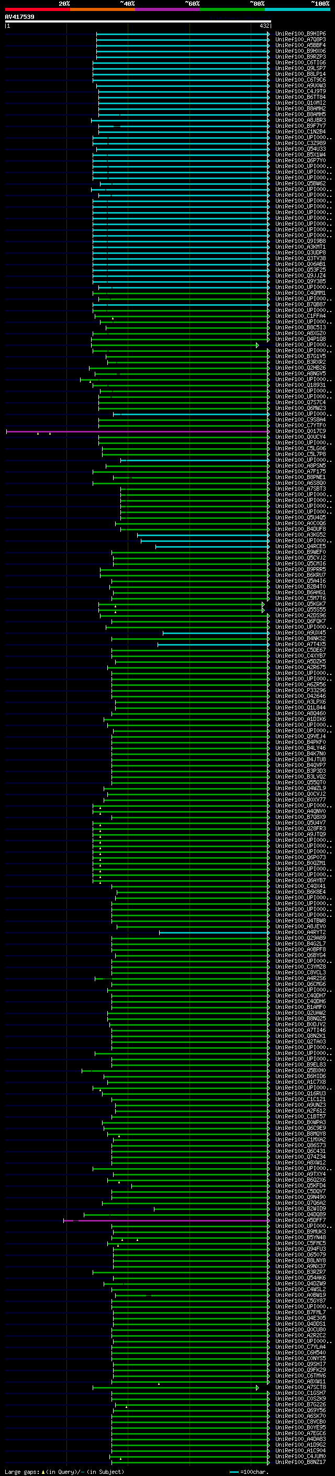Screen dimensions: 335x1476
Task: Select the UniRef100_Q6P7Y0 label
Action: pyautogui.click(x=300, y=160)
